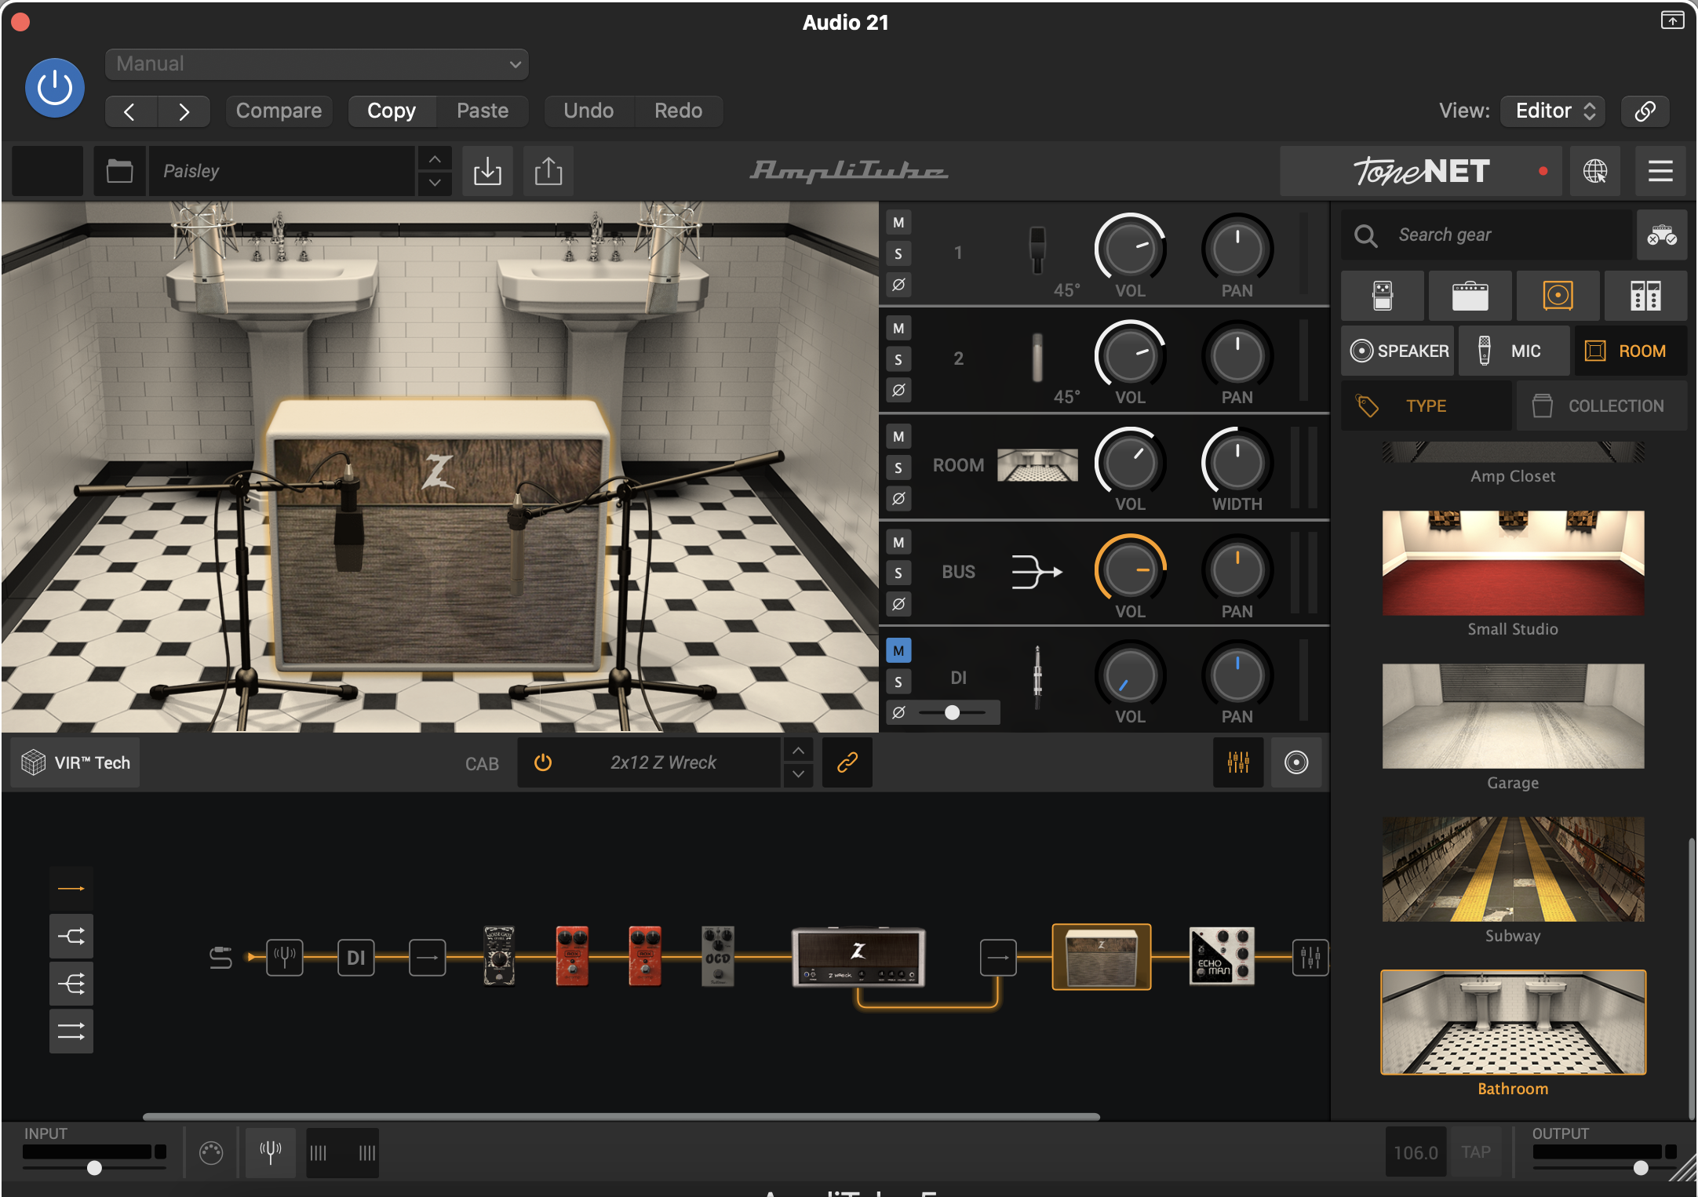Select the parallel lines routing icon
The height and width of the screenshot is (1197, 1698).
(x=71, y=1031)
